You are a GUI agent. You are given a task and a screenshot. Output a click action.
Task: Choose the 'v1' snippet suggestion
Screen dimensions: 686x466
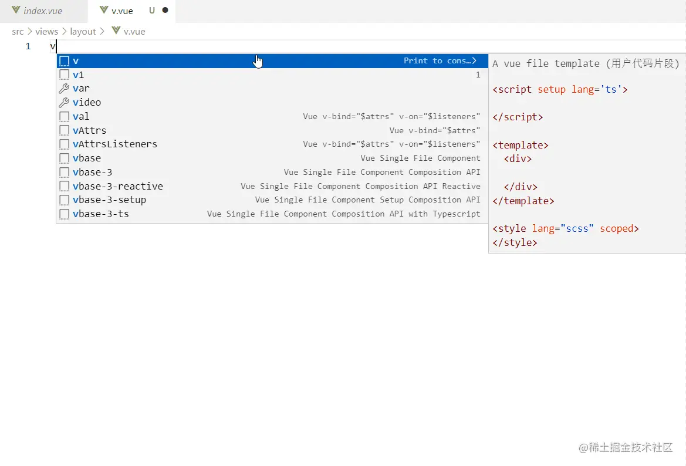click(272, 75)
